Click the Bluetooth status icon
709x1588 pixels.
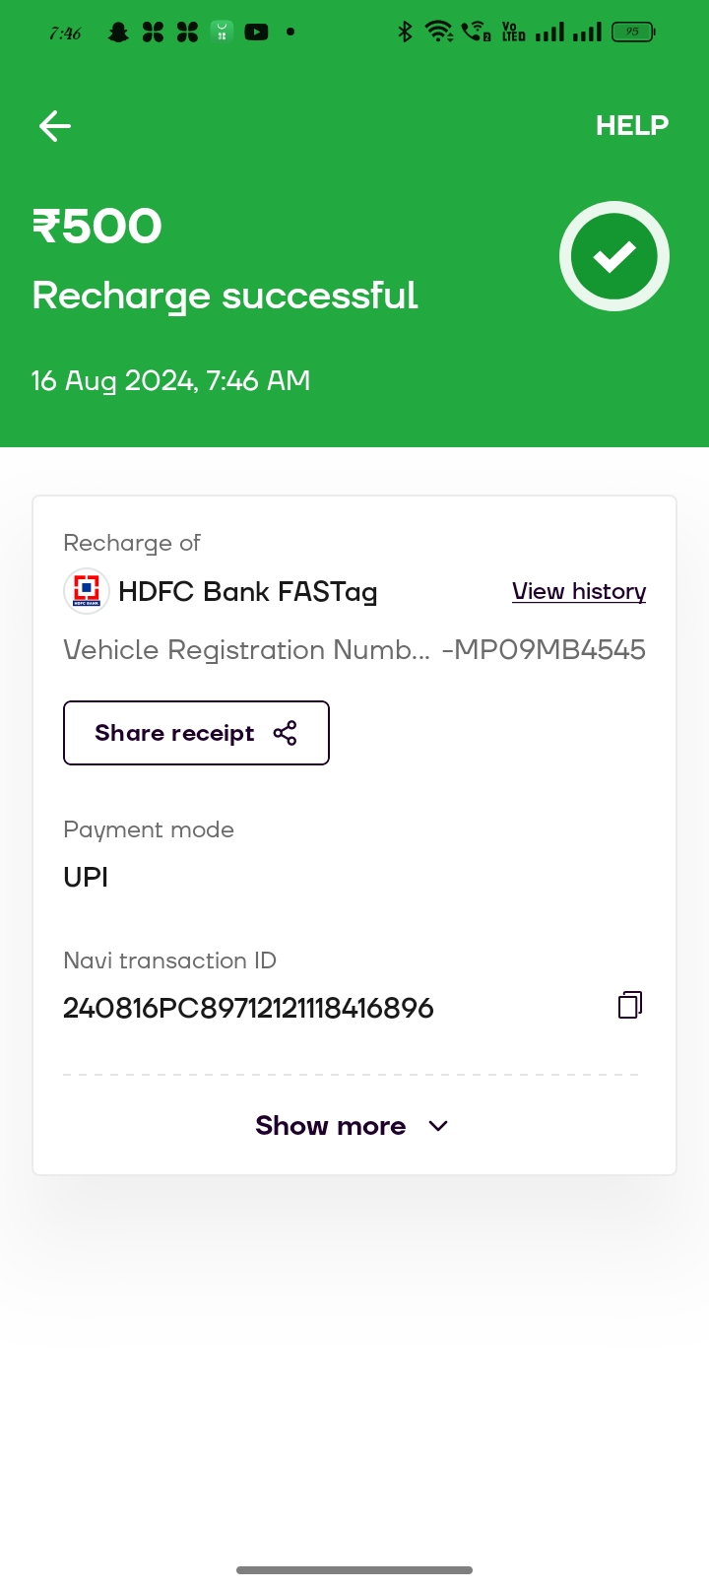point(405,33)
